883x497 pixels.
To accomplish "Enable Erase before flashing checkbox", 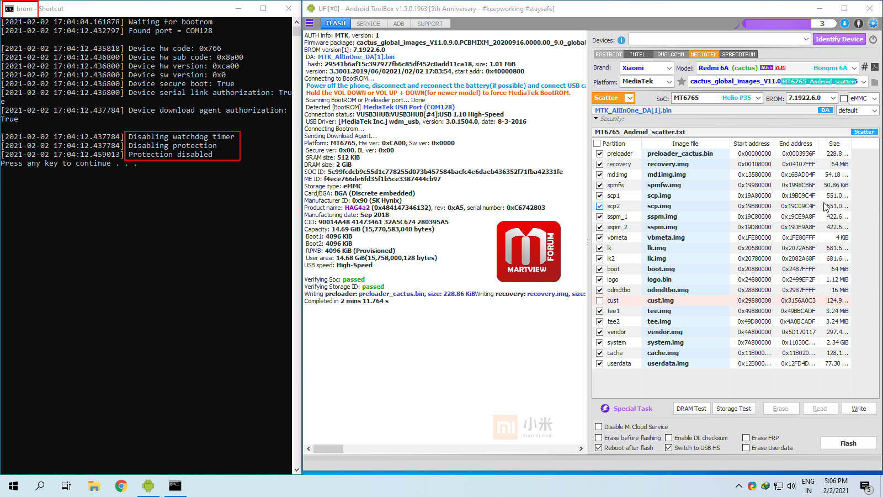I will (599, 438).
